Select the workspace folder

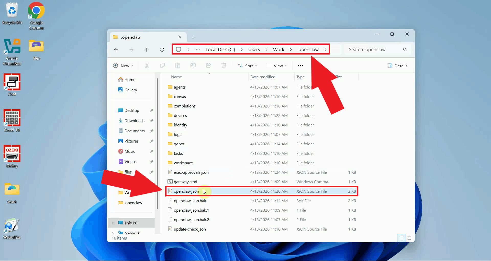coord(262,163)
